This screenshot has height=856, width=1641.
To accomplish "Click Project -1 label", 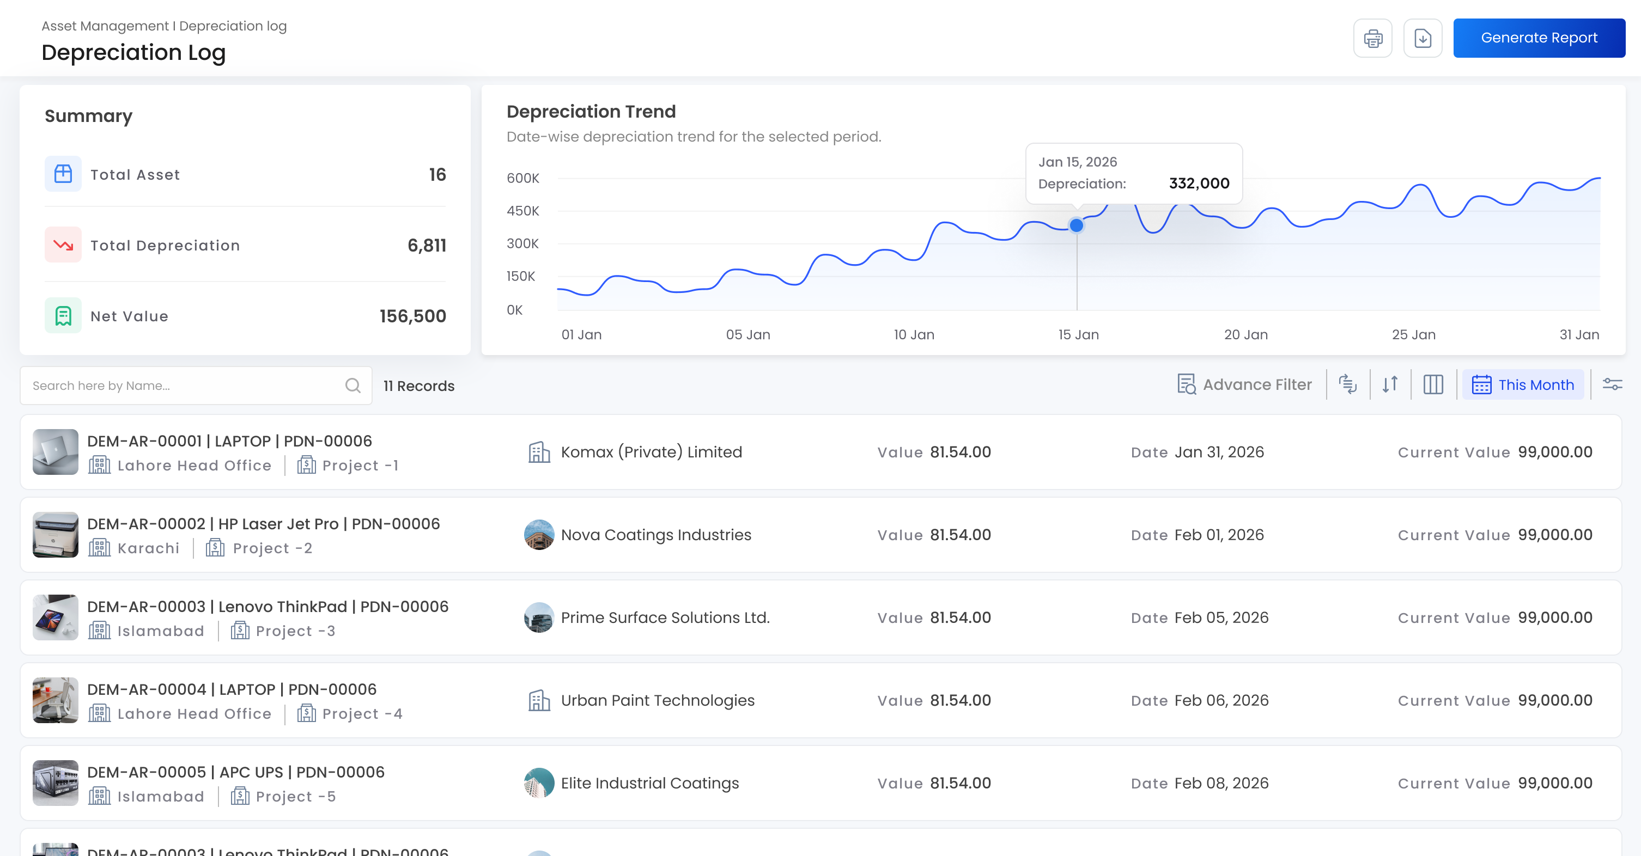I will tap(361, 466).
